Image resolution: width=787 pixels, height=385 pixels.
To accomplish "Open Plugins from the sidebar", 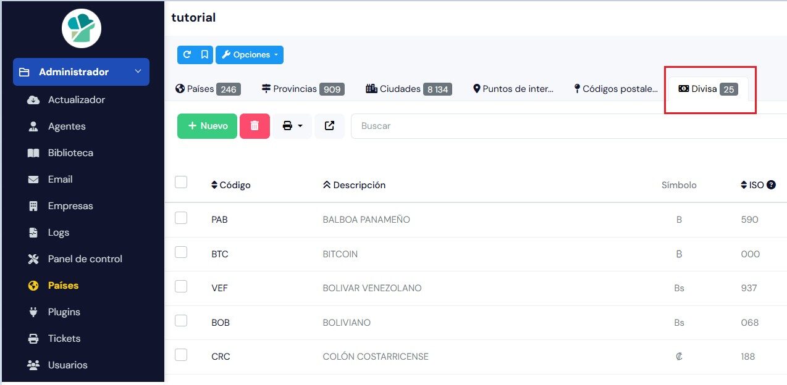I will click(64, 312).
